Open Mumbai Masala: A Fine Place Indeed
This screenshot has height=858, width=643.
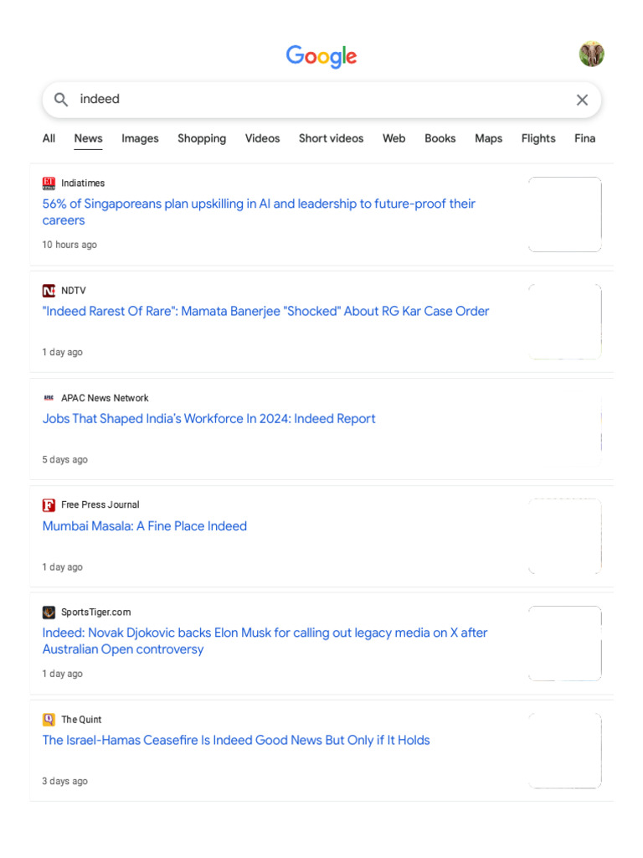pyautogui.click(x=144, y=526)
